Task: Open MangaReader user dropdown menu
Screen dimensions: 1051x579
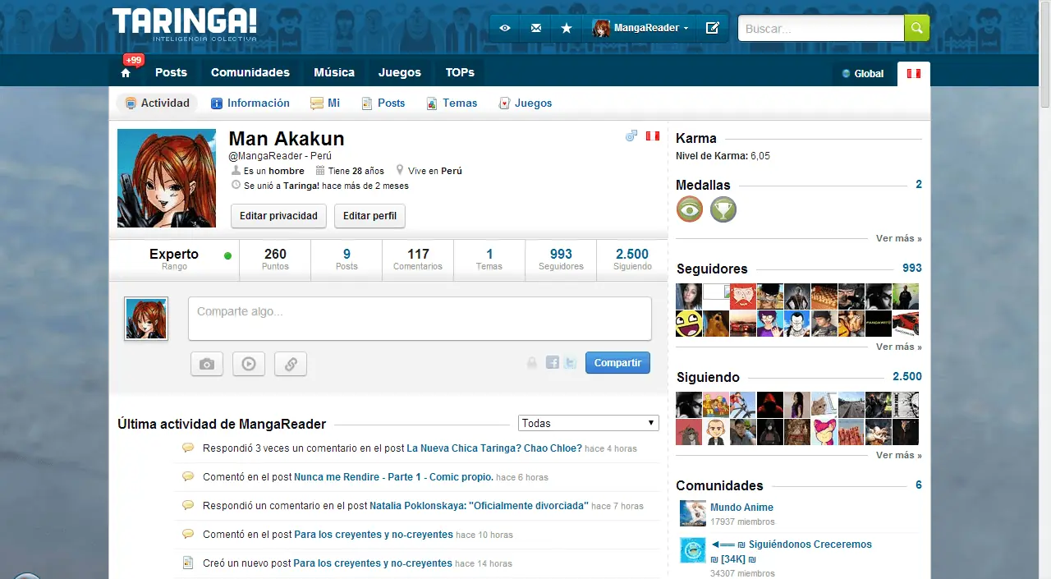Action: click(x=641, y=28)
